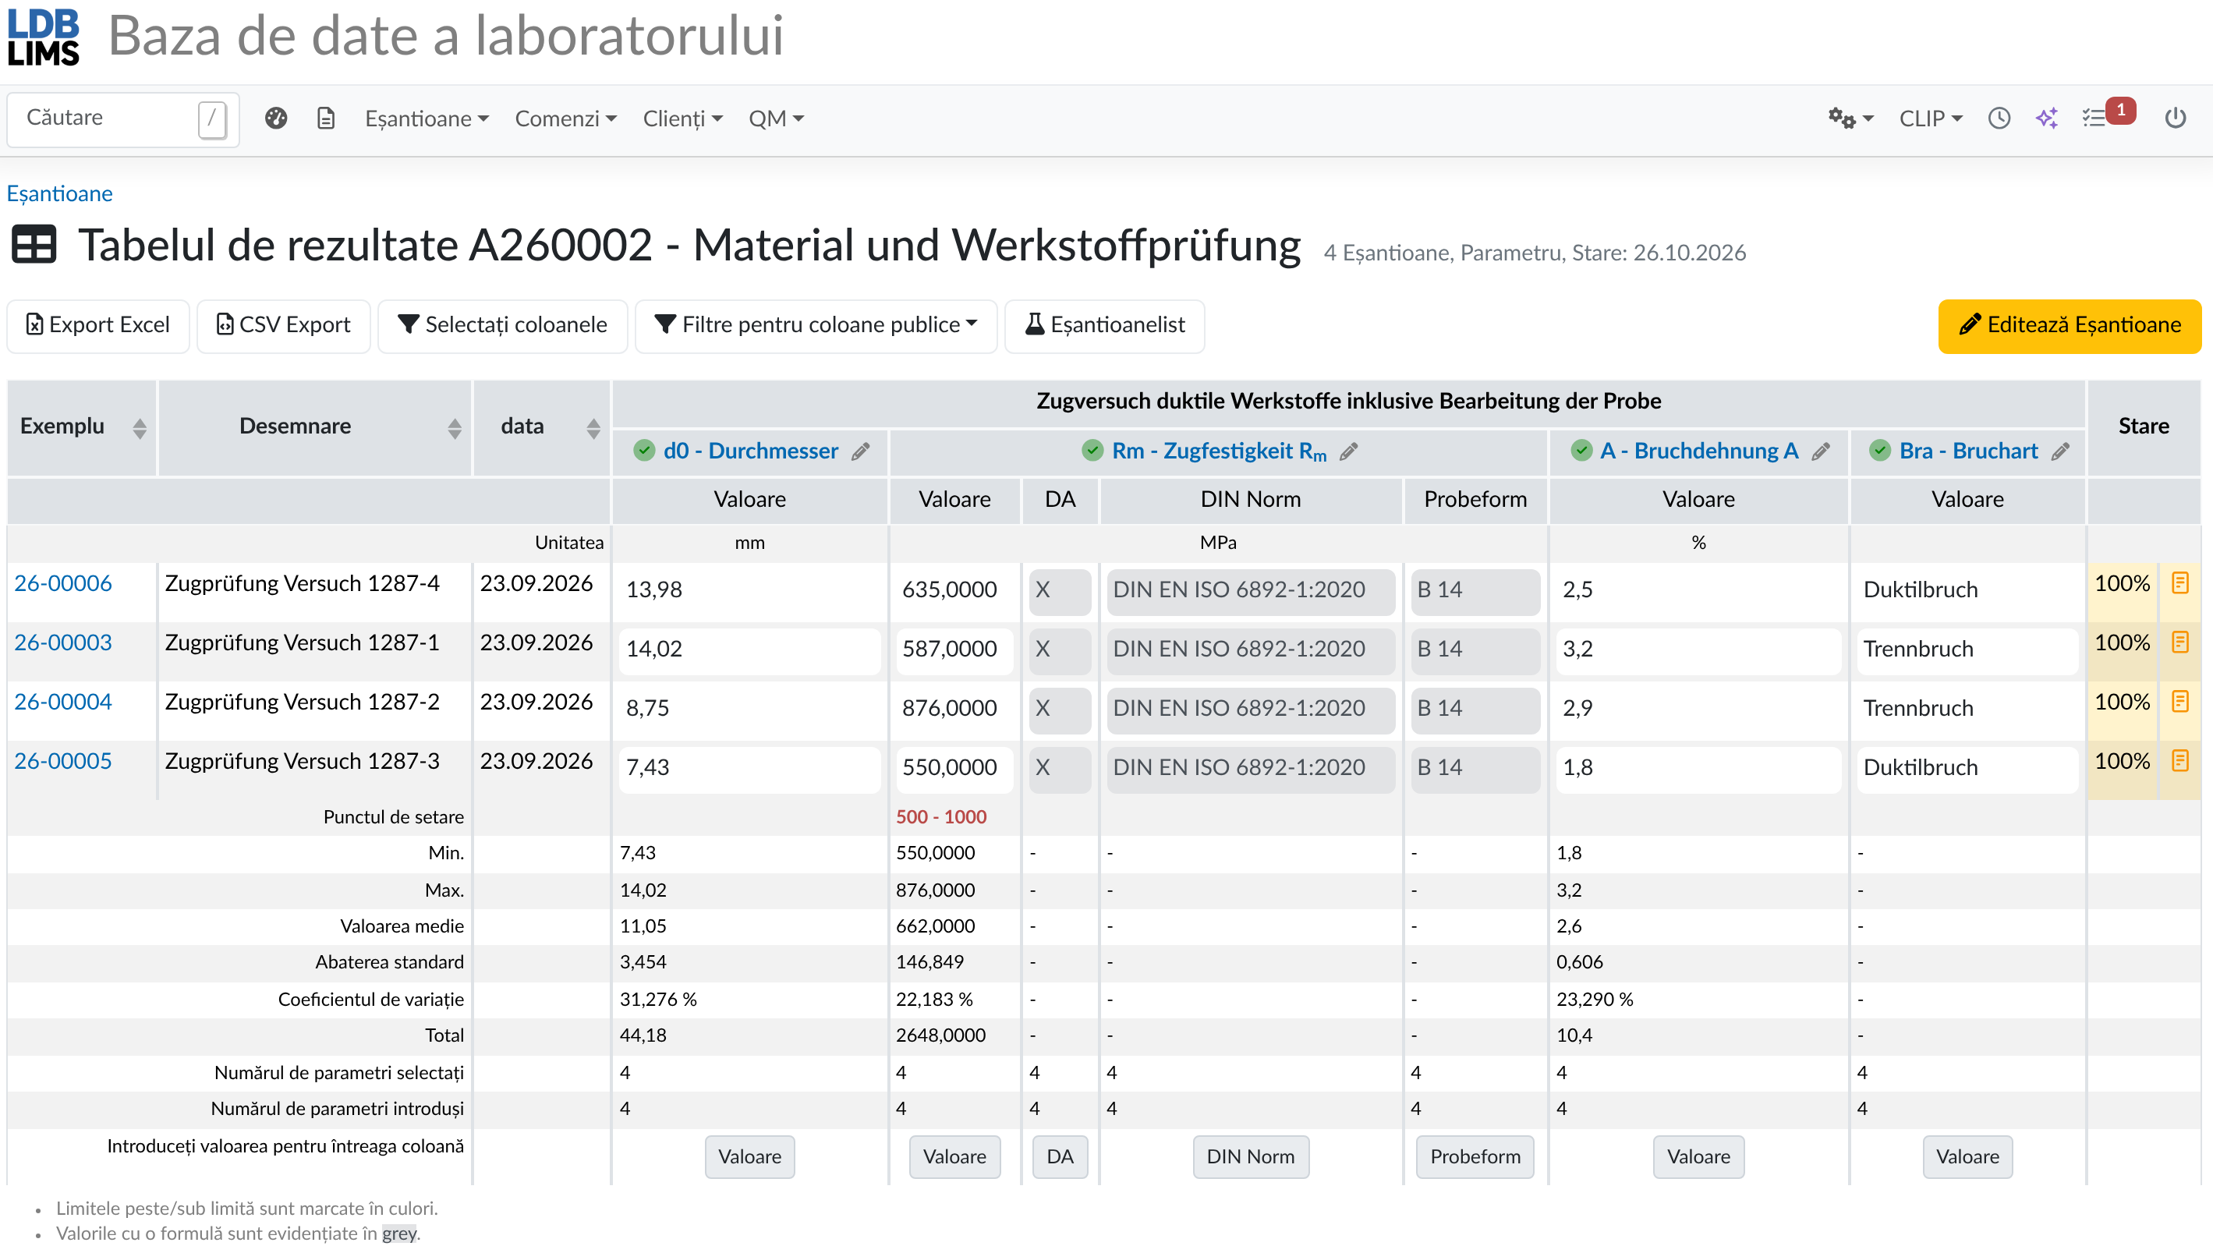This screenshot has height=1246, width=2213.
Task: Open Eșantioanelist button
Action: click(x=1104, y=325)
